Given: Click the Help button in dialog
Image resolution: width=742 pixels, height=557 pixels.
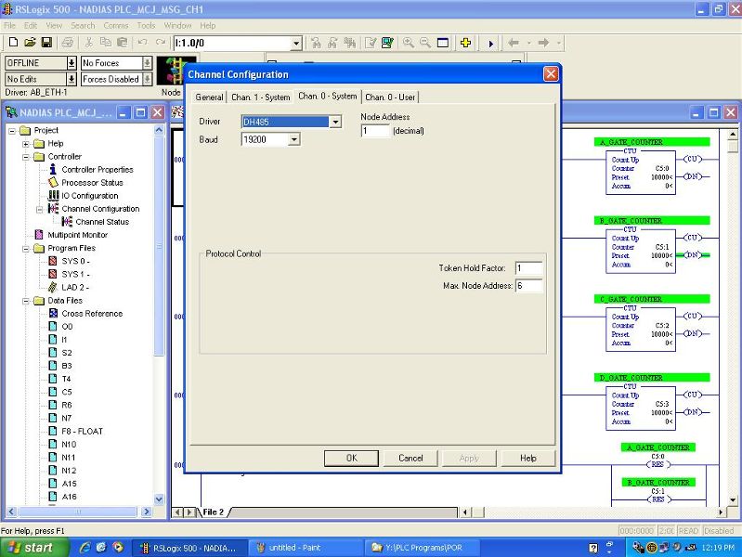Looking at the screenshot, I should [528, 458].
